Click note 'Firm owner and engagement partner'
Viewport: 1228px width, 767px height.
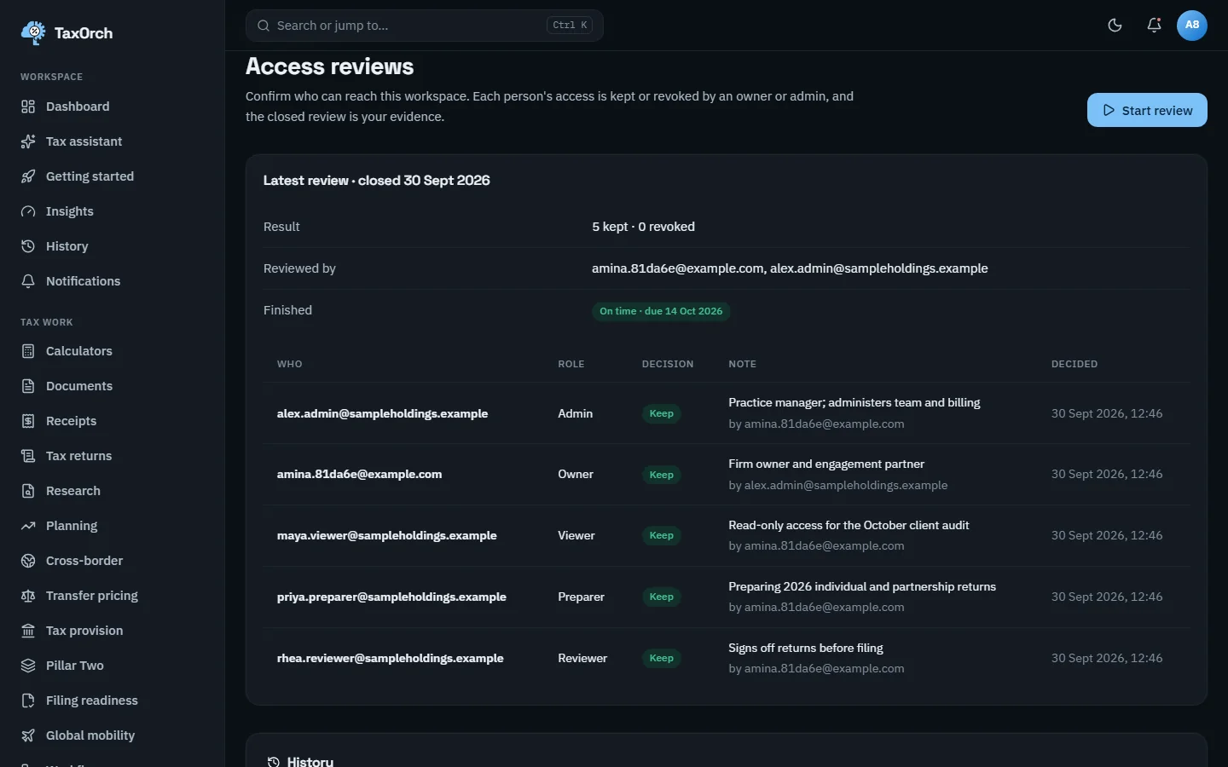pyautogui.click(x=826, y=464)
